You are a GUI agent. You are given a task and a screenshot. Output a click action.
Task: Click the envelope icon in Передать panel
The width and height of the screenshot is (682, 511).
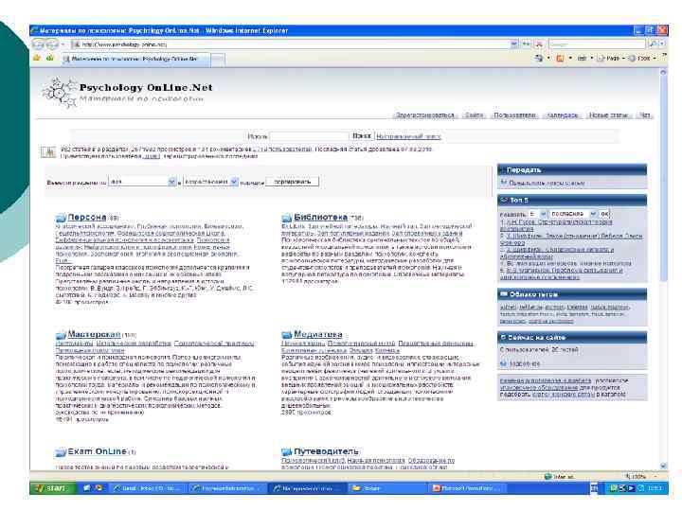(x=504, y=183)
